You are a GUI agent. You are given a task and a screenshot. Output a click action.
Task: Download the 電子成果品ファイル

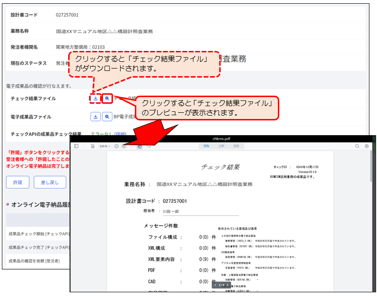coord(95,117)
